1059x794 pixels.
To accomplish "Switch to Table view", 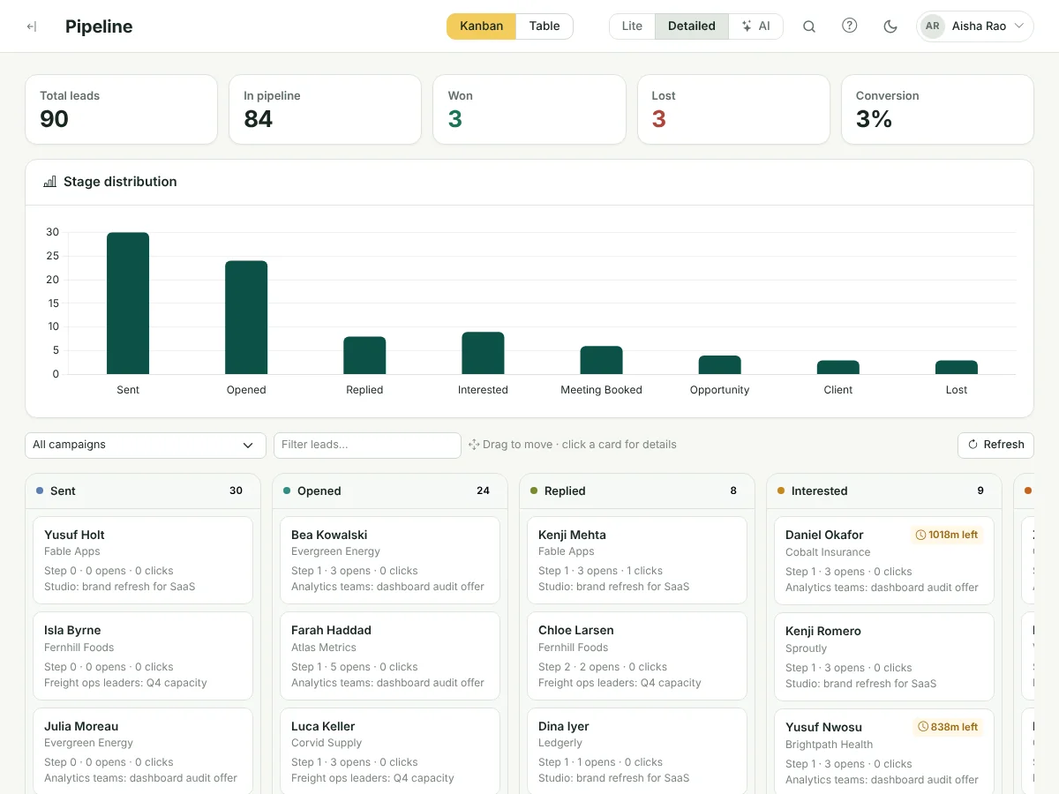I will pos(545,26).
